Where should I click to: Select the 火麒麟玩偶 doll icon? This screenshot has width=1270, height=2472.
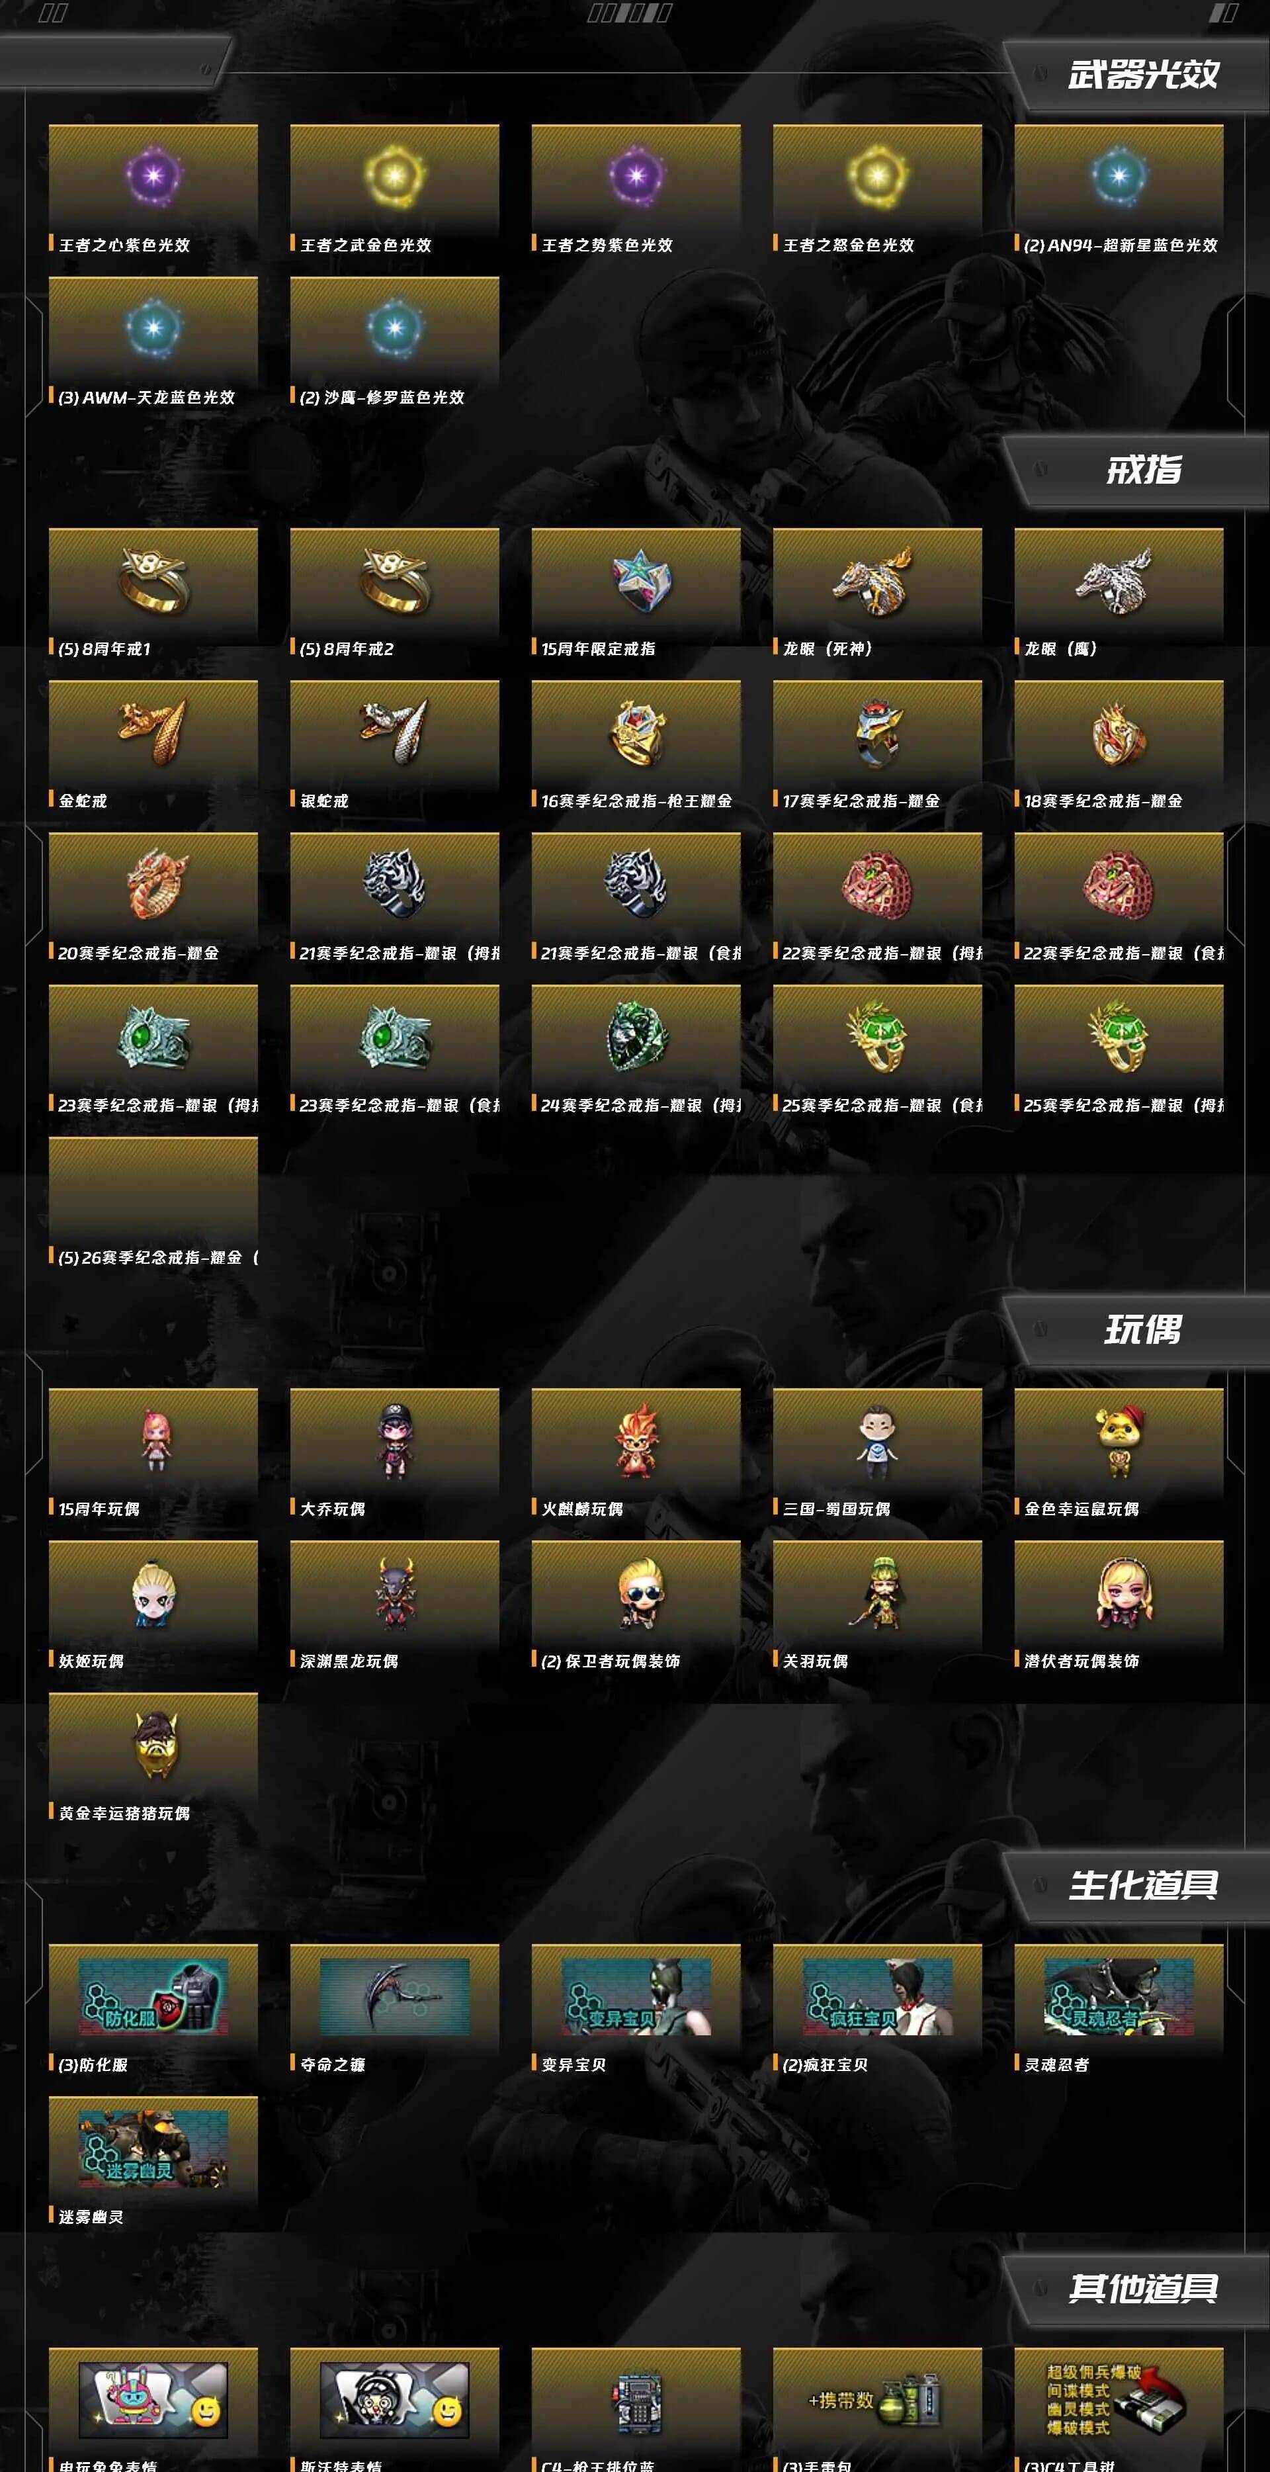click(637, 1438)
